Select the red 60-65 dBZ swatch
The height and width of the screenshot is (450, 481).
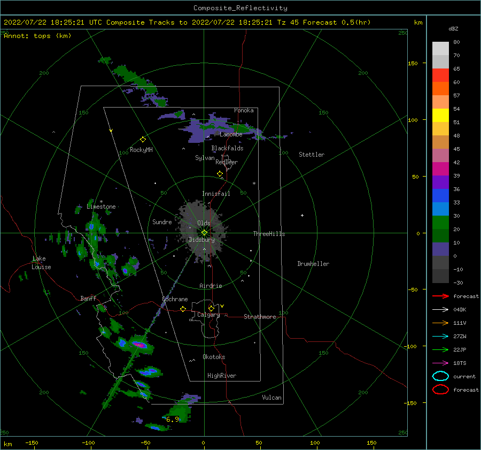(440, 75)
